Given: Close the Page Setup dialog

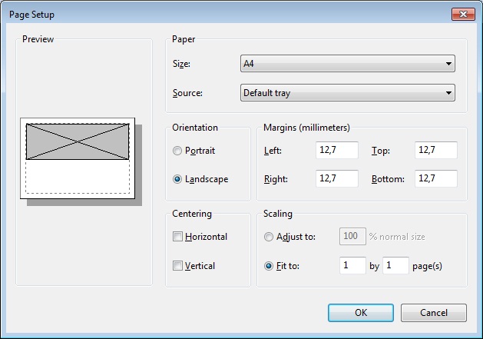Looking at the screenshot, I should 461,15.
